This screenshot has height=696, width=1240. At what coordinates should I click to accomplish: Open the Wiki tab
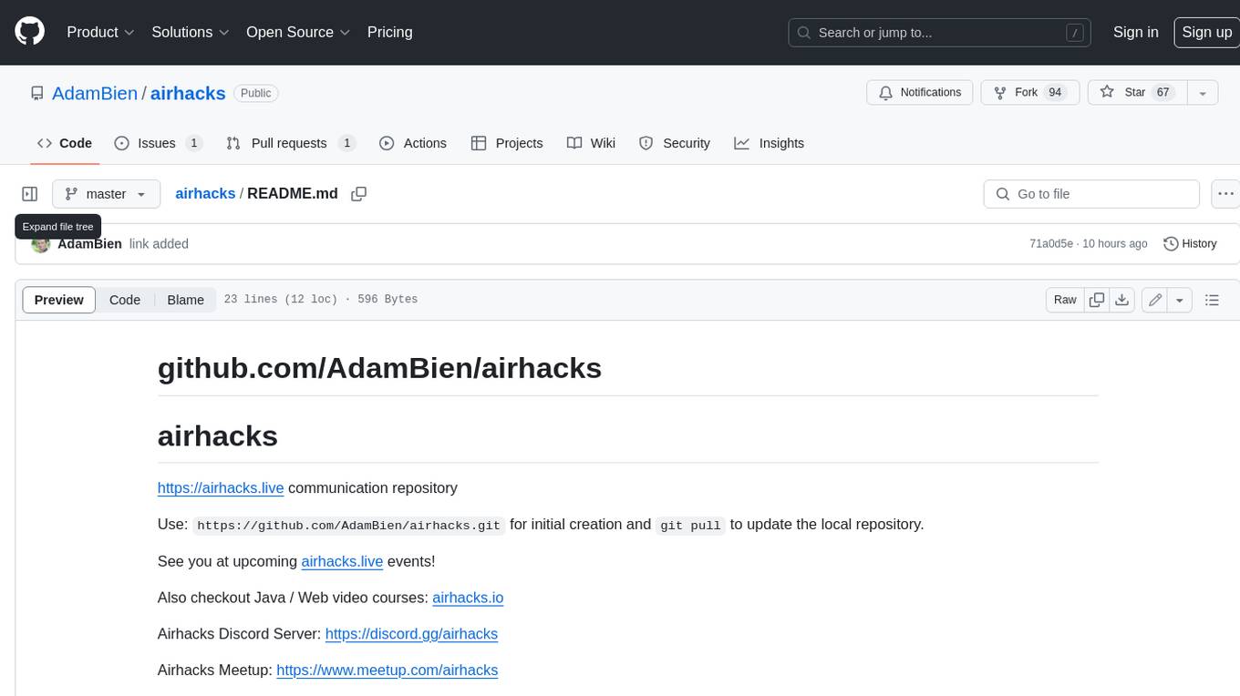pos(591,143)
